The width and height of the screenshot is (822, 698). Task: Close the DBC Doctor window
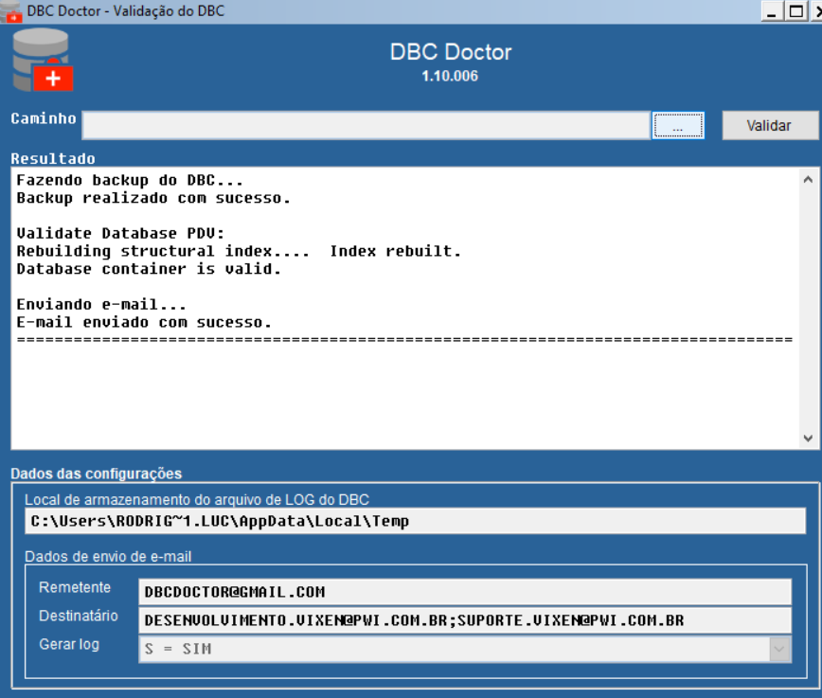[x=815, y=11]
